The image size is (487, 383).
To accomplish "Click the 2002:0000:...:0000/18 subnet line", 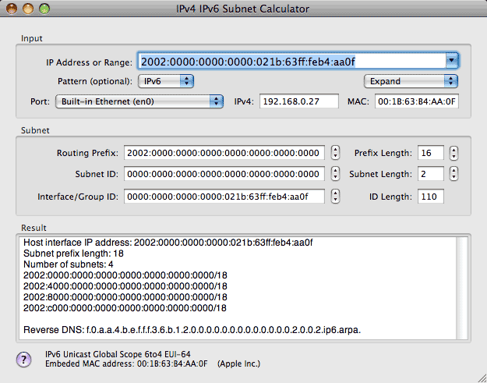I will pyautogui.click(x=125, y=275).
